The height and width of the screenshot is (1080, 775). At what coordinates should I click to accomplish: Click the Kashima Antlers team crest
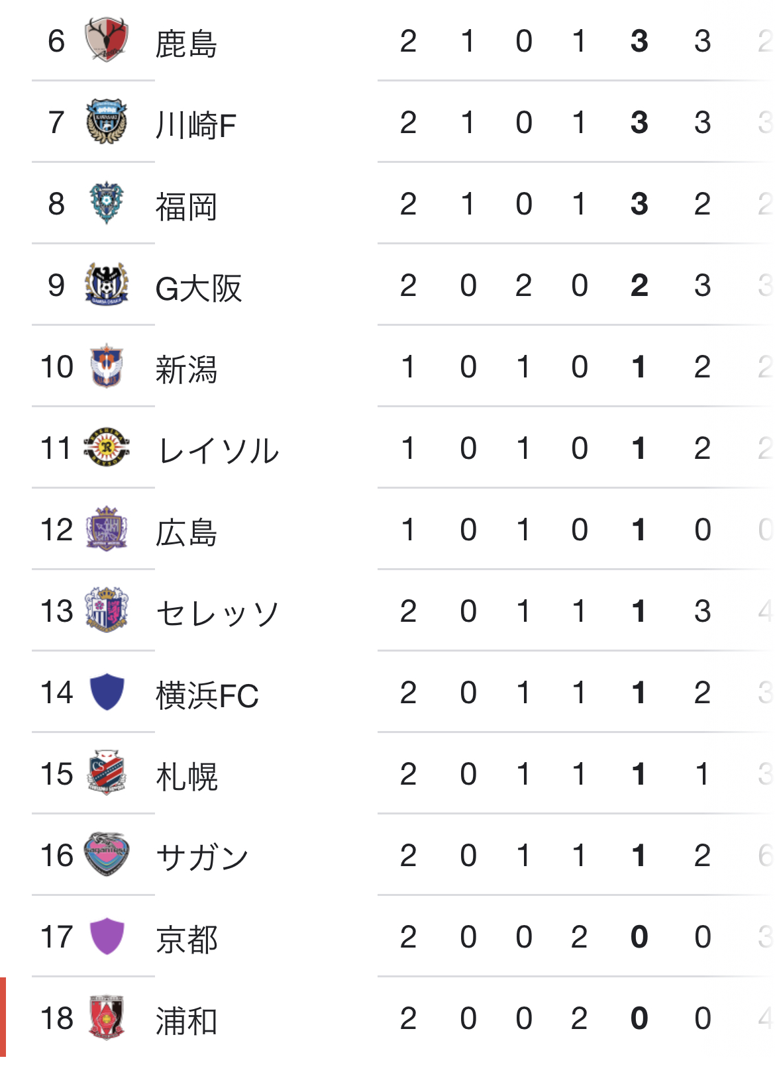click(106, 40)
